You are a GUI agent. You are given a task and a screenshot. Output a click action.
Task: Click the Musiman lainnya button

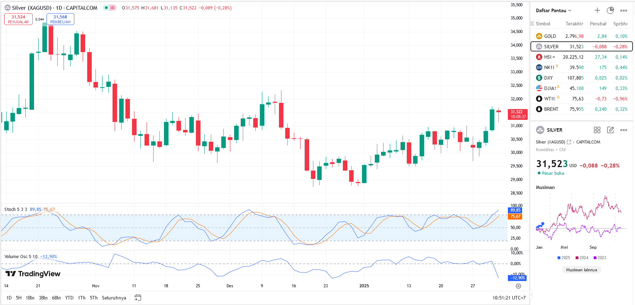point(582,270)
